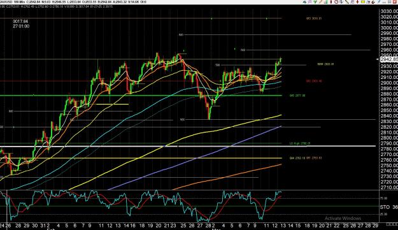Click date label 30 on time axis
The image size is (398, 230).
point(35,226)
